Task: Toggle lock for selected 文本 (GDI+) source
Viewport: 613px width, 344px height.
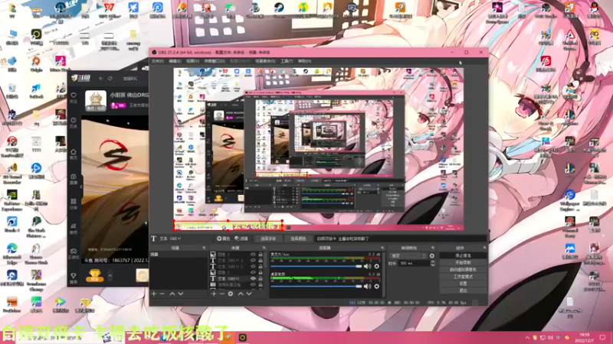Action: point(261,278)
